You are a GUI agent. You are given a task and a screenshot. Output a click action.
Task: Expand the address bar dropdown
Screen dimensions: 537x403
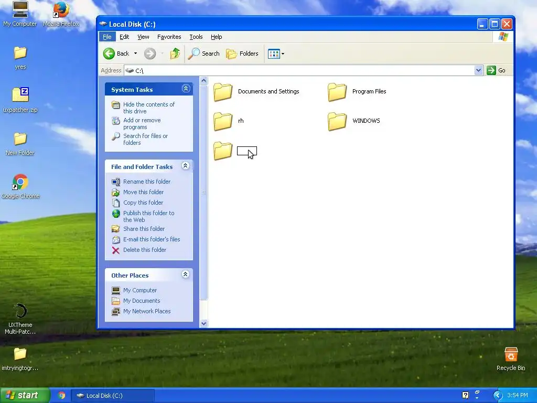pos(478,70)
